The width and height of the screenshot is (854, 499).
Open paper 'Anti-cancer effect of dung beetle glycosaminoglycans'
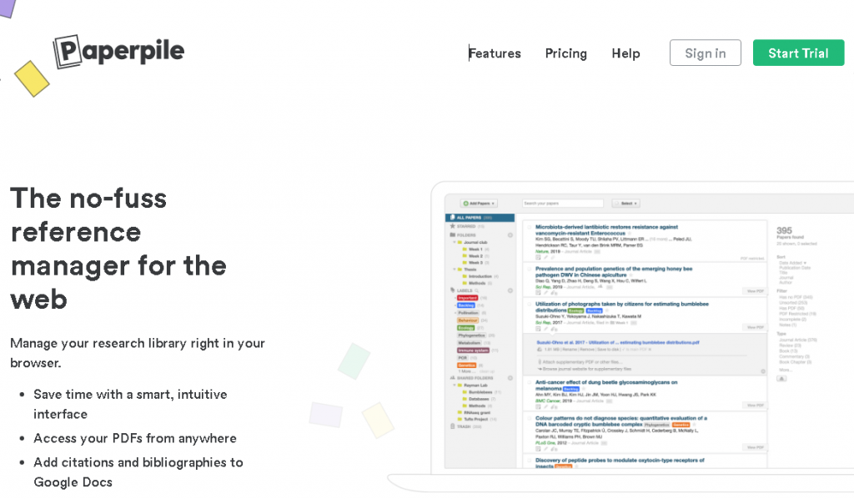[x=606, y=386]
